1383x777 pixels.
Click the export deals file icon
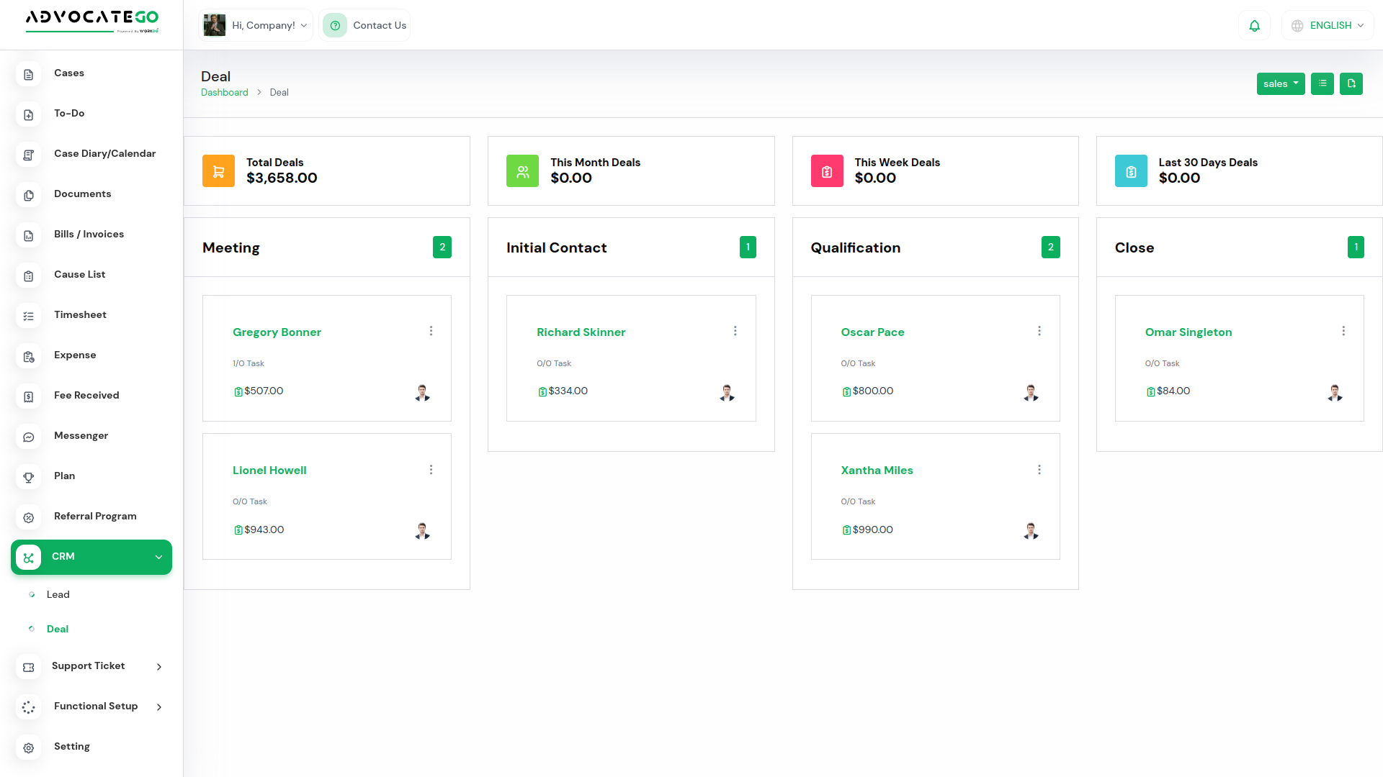[1351, 83]
